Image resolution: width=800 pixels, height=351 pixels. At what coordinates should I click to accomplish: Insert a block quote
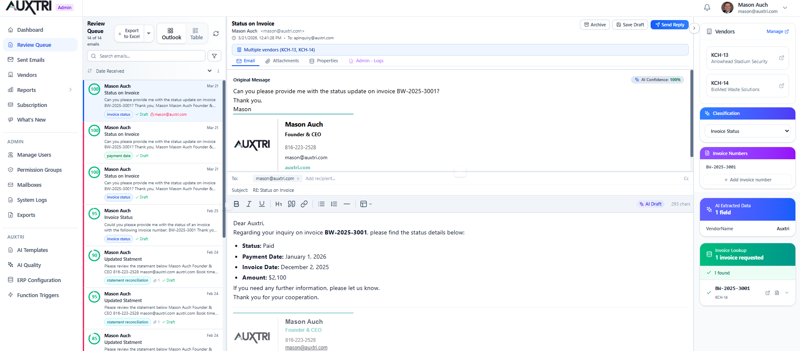[292, 204]
